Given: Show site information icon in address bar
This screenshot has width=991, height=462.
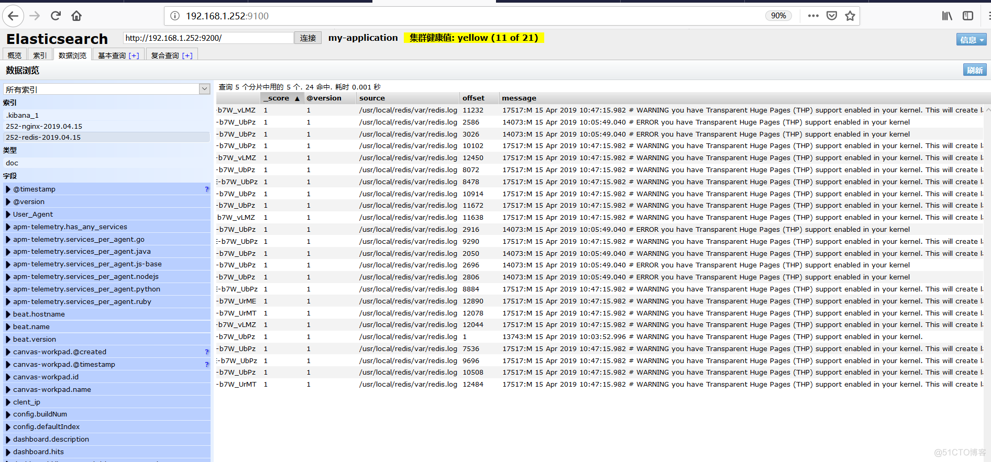Looking at the screenshot, I should pos(175,16).
